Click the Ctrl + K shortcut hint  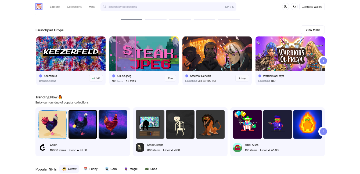[229, 7]
